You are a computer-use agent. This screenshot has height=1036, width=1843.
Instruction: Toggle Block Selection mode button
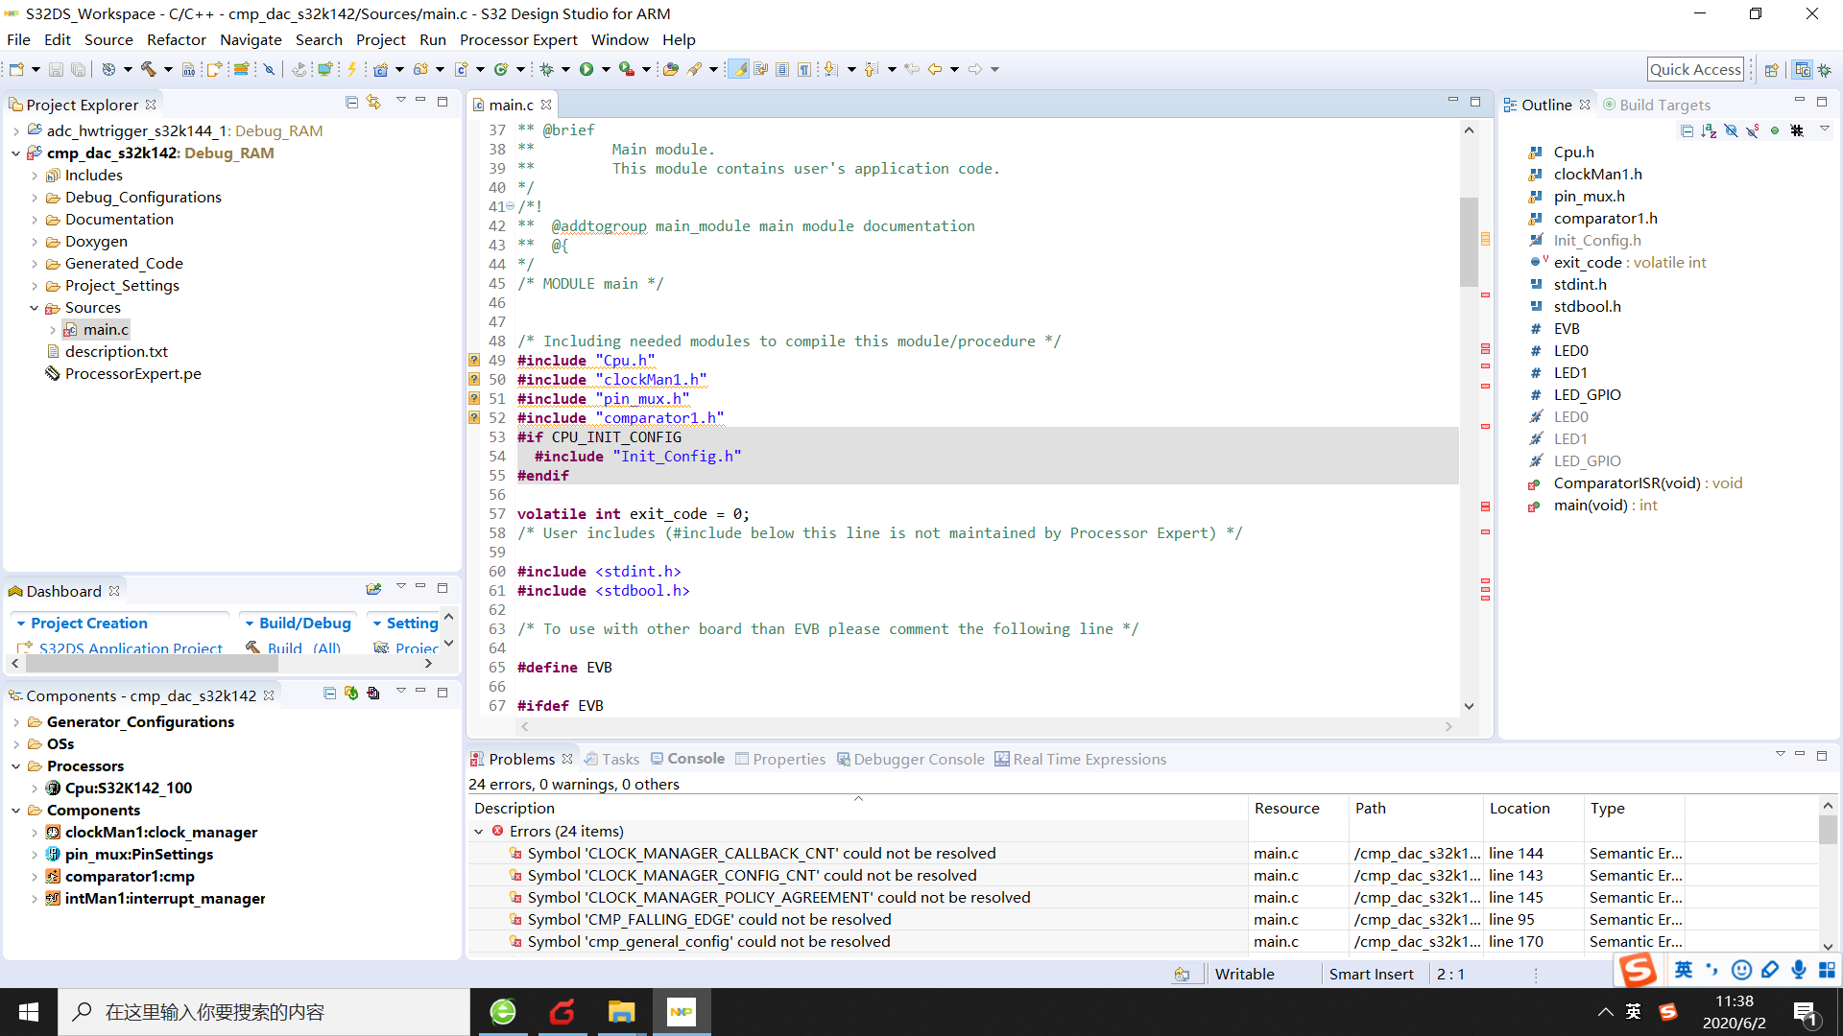pos(782,69)
